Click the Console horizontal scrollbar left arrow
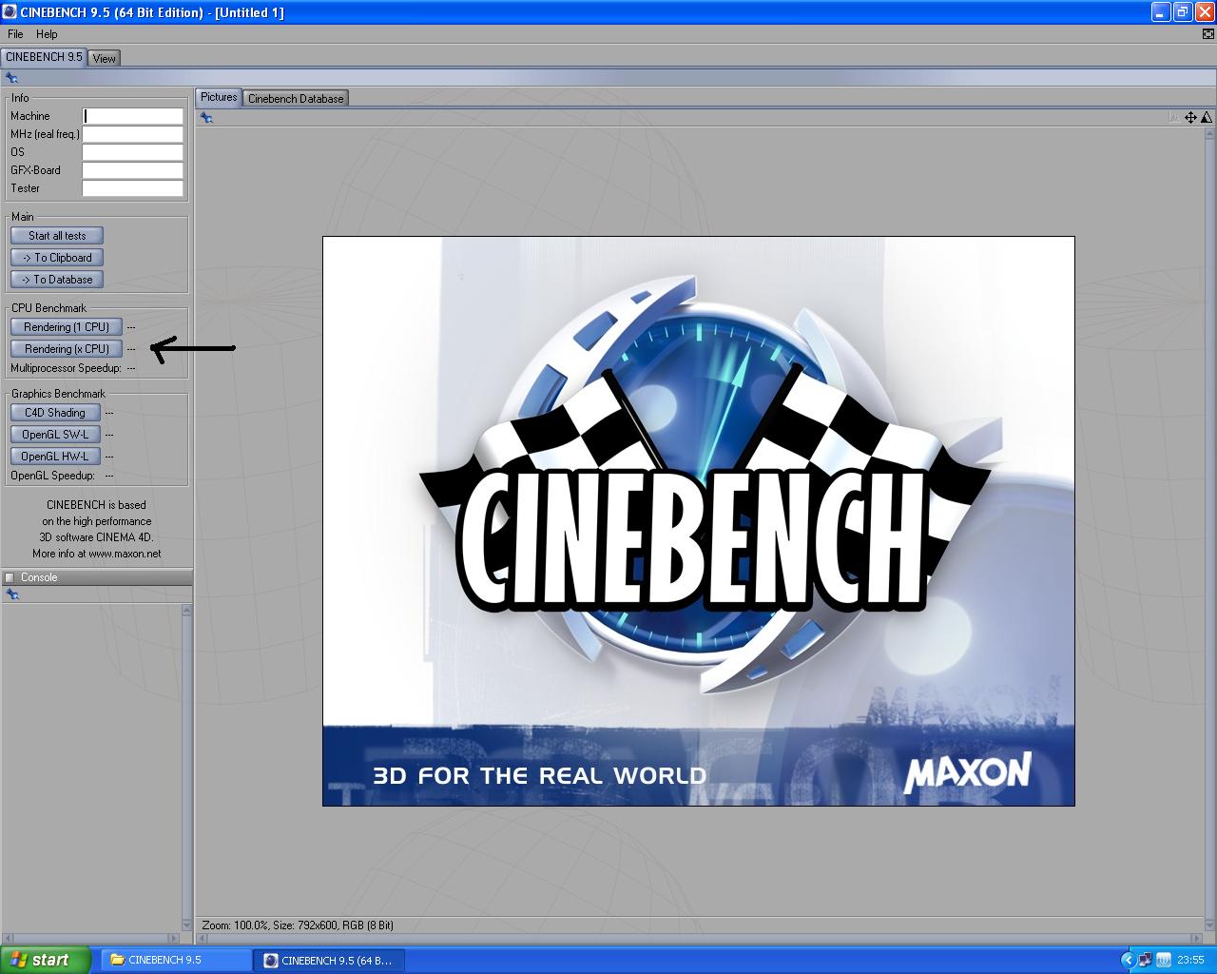The height and width of the screenshot is (974, 1217). pos(9,939)
